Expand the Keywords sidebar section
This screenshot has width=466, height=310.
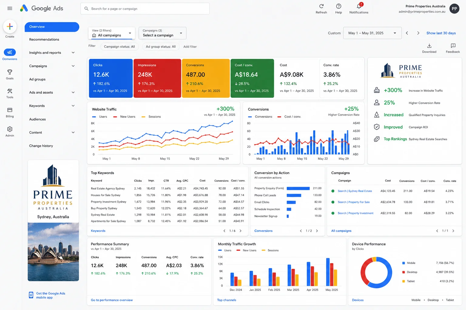pos(73,106)
